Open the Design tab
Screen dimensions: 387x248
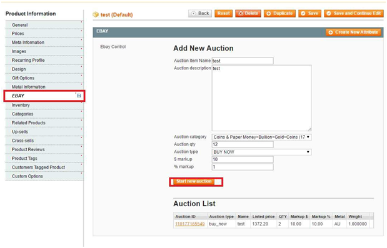(x=44, y=69)
